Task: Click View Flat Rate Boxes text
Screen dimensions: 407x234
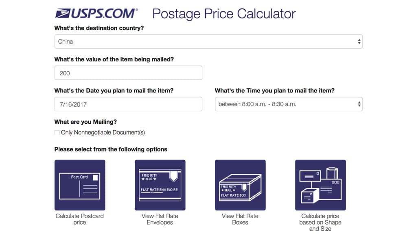Action: pos(240,219)
